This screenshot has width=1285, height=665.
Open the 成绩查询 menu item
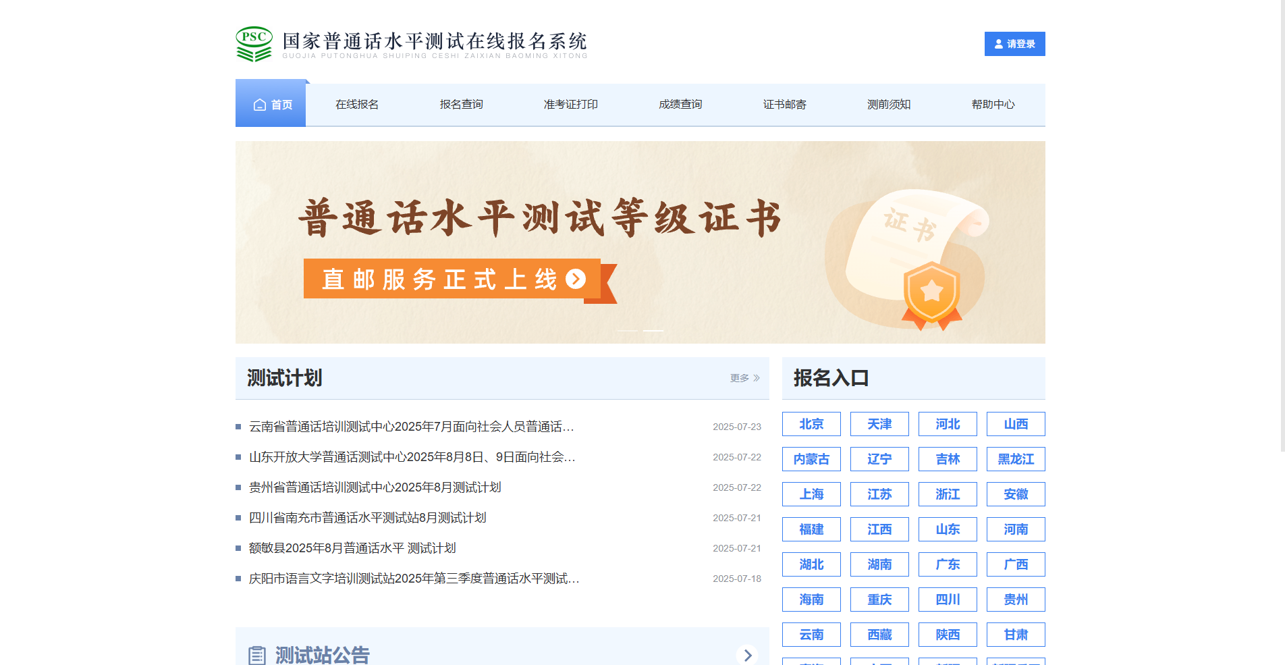(x=680, y=105)
